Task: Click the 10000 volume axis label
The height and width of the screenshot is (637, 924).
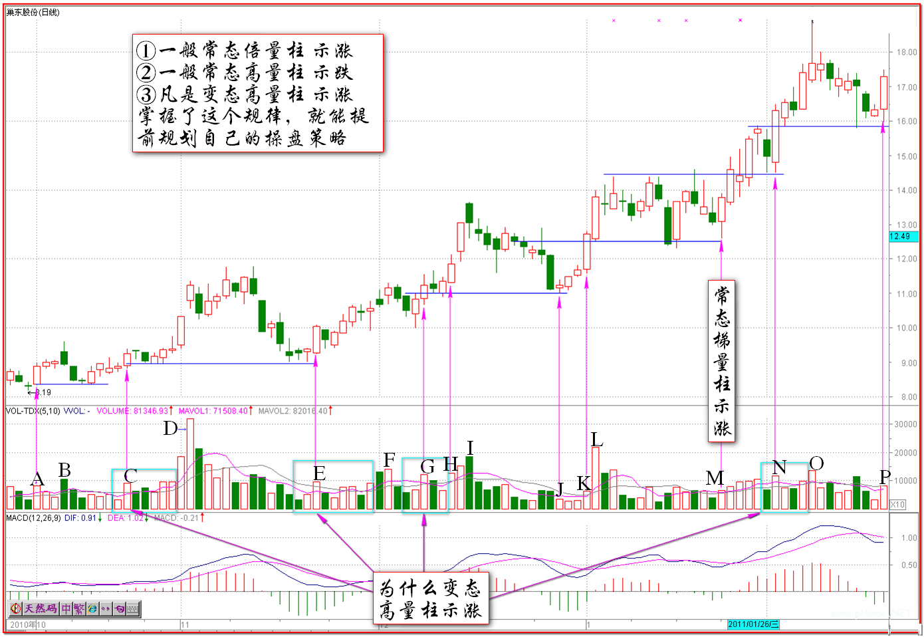Action: pyautogui.click(x=905, y=481)
